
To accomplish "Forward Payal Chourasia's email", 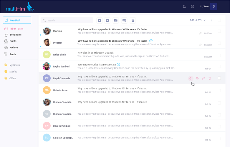I will tap(203, 78).
